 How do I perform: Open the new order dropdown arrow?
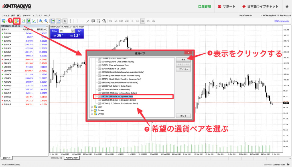[x=6, y=21]
